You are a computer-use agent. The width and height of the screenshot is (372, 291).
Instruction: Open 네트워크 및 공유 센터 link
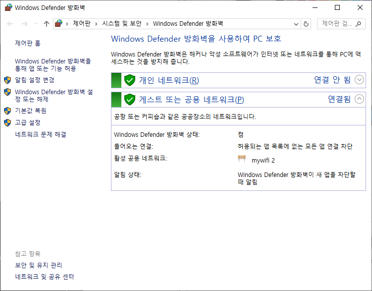click(x=45, y=277)
